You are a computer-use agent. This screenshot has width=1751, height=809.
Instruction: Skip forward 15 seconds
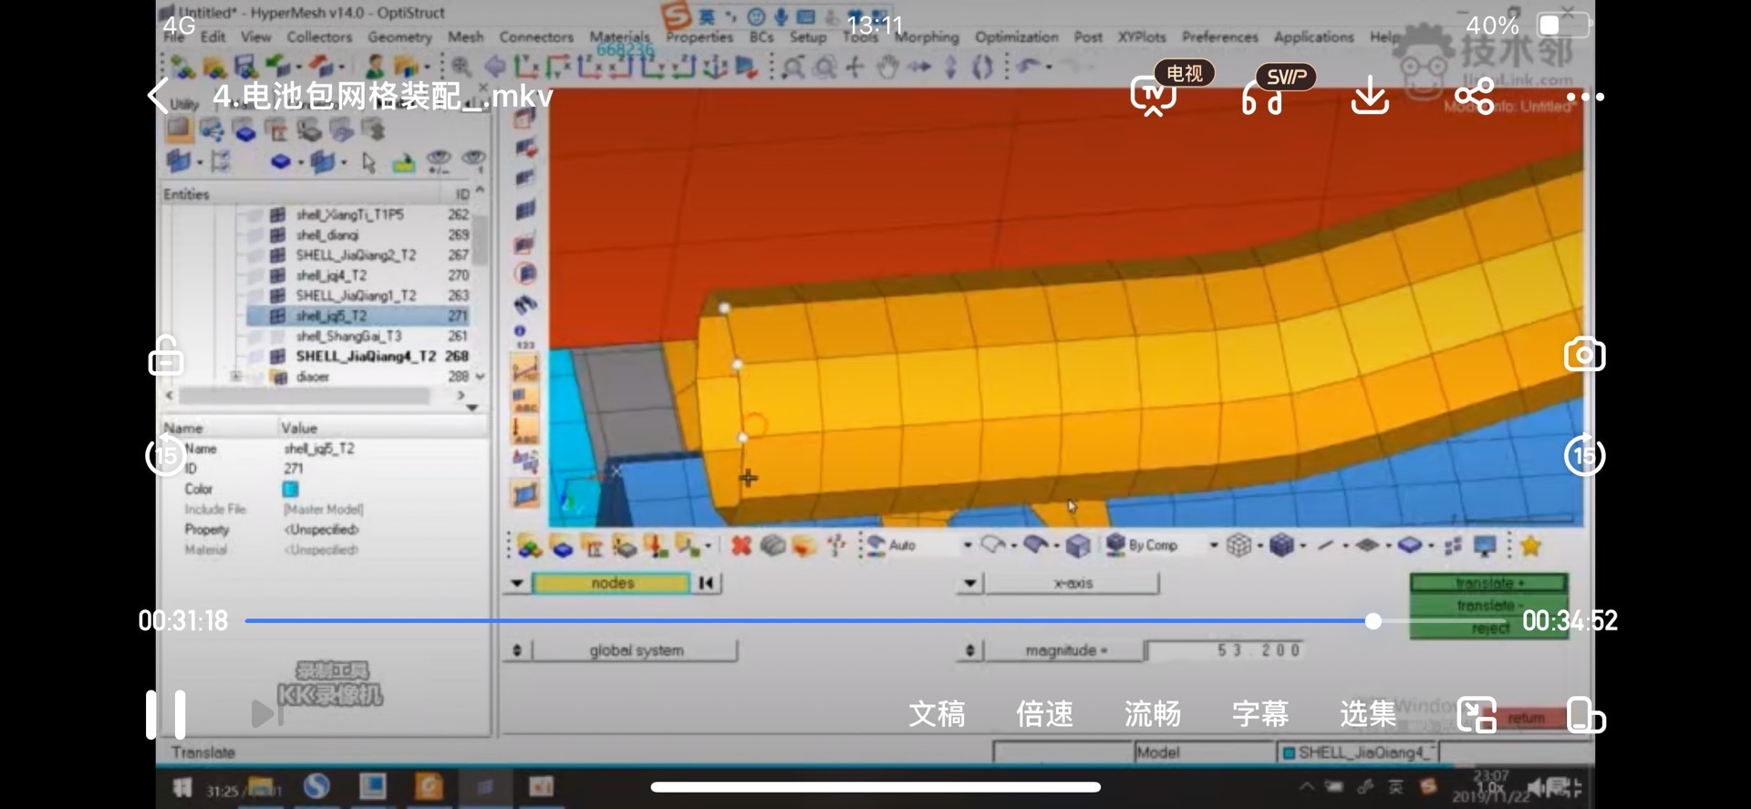tap(1584, 456)
